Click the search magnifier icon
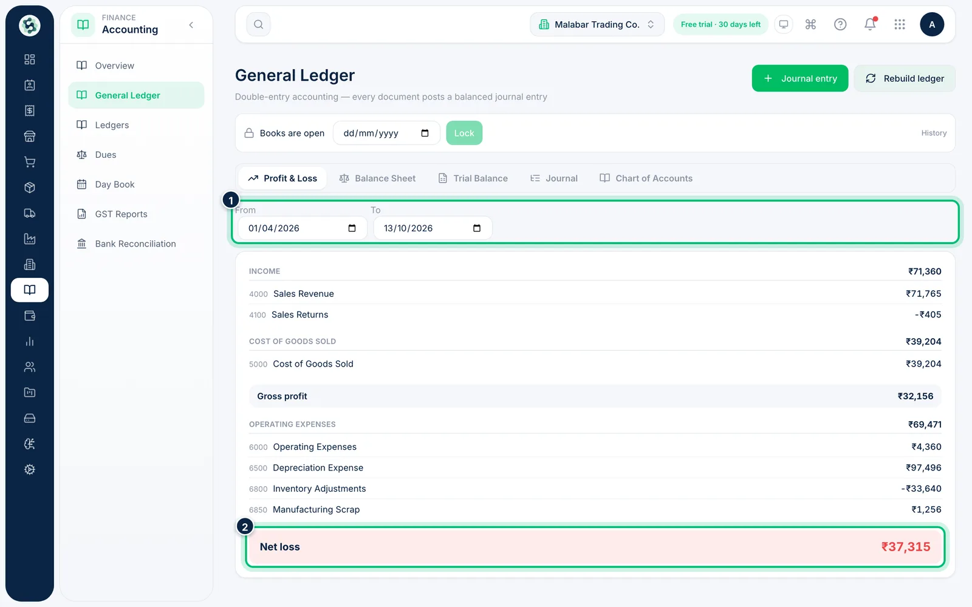 [x=258, y=24]
